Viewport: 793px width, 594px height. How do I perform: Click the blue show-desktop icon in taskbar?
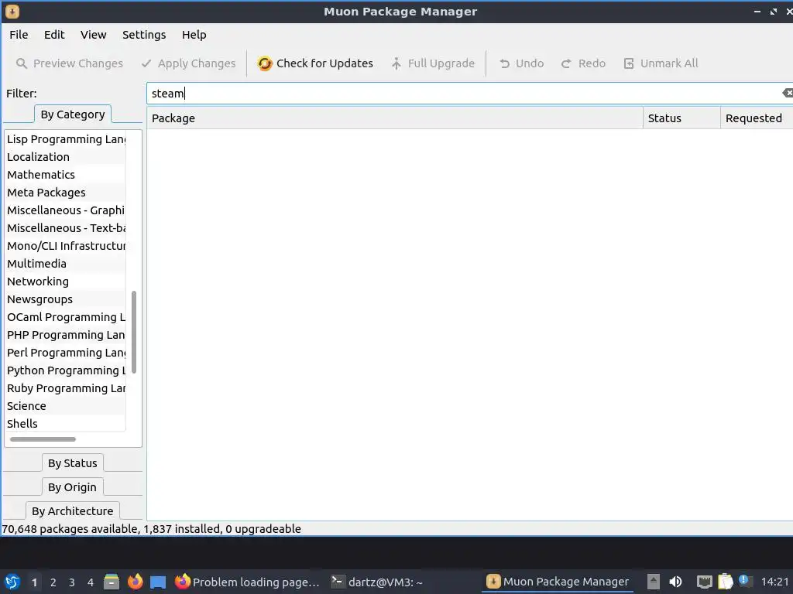158,582
